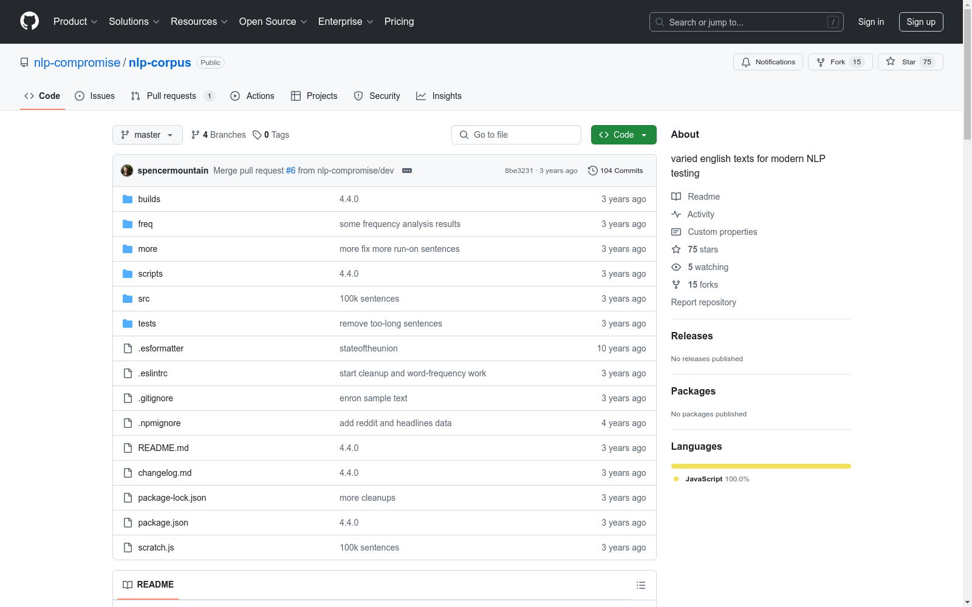The image size is (972, 607).
Task: Open the master branch dropdown
Action: [148, 135]
